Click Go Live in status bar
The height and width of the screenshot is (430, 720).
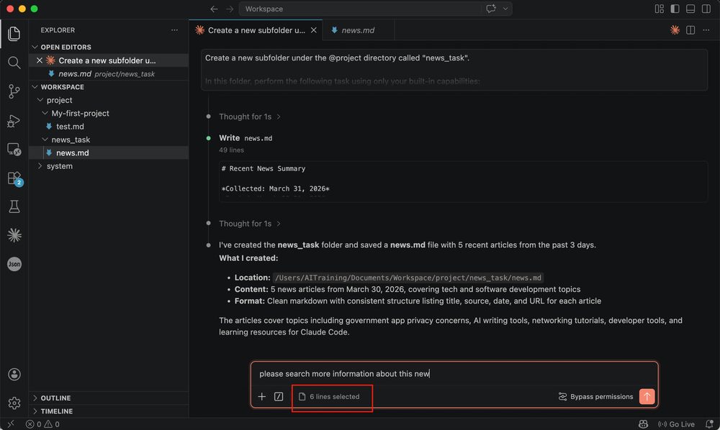[x=676, y=424]
